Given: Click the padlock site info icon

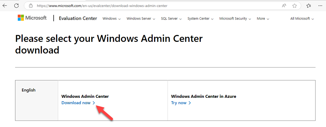Looking at the screenshot, I should pos(30,5).
